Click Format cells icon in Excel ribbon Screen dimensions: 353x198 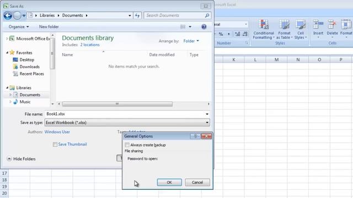(x=346, y=24)
